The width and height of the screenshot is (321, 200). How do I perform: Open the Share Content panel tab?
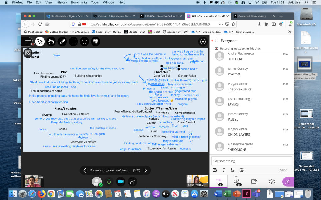[x=254, y=182]
